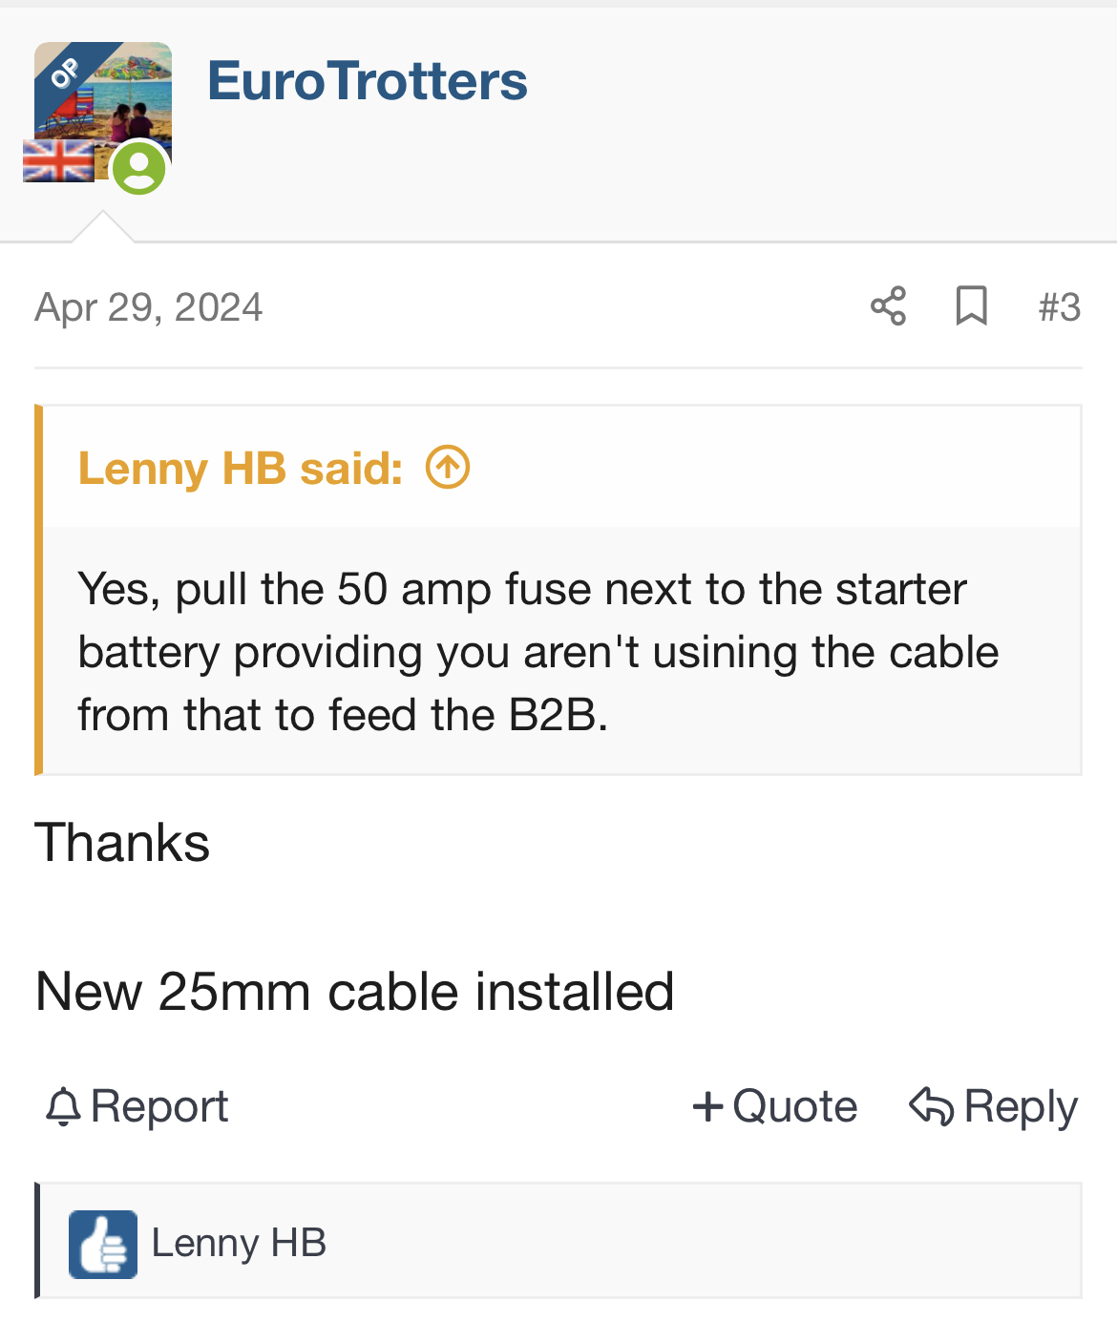Open the share post icon

point(888,306)
